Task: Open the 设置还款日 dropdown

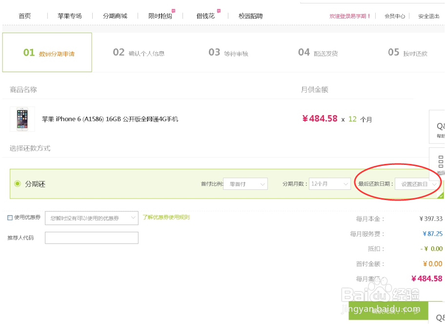Action: [417, 184]
